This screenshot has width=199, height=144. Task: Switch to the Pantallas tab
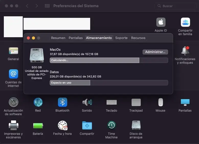click(76, 38)
